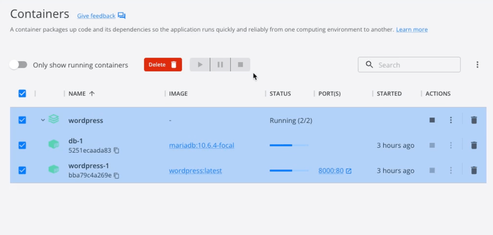Click the red Delete button

click(x=163, y=65)
